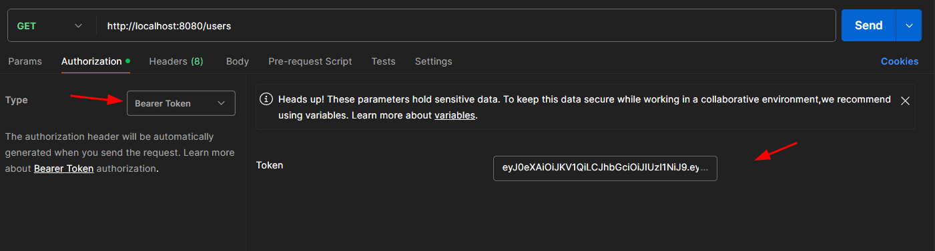Screen dimensions: 935x251
Task: Open the Headers (8) tab
Action: tap(176, 61)
